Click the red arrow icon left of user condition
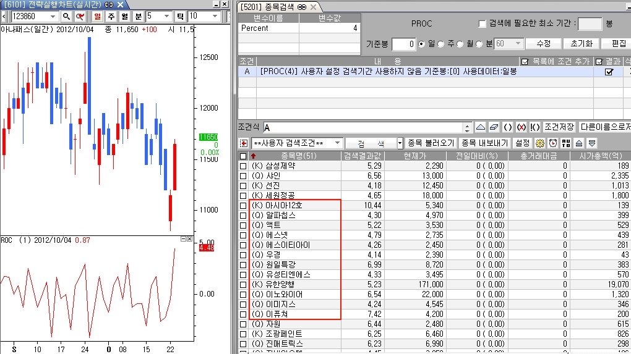Screen dimensions: 631x354 click(244, 143)
